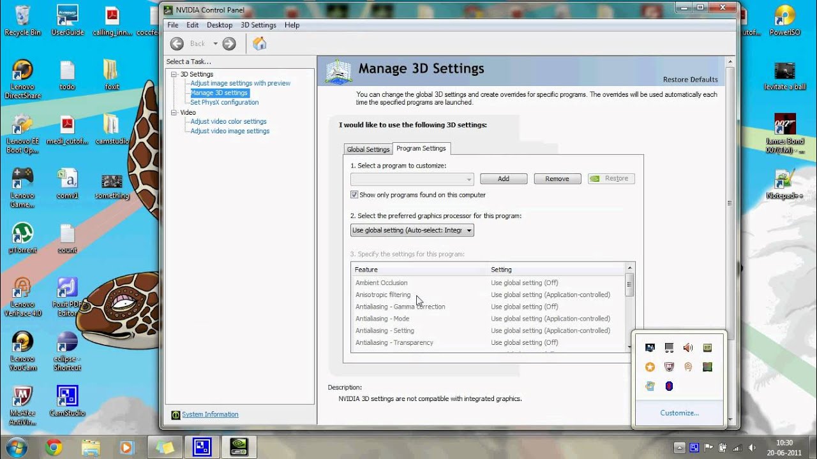Click the Add button

pyautogui.click(x=504, y=178)
